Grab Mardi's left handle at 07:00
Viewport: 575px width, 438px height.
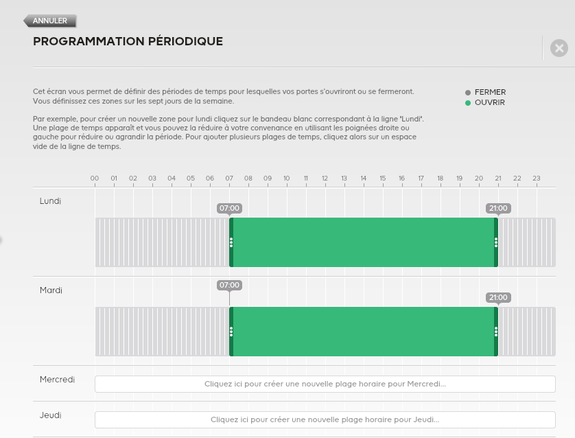tap(231, 332)
